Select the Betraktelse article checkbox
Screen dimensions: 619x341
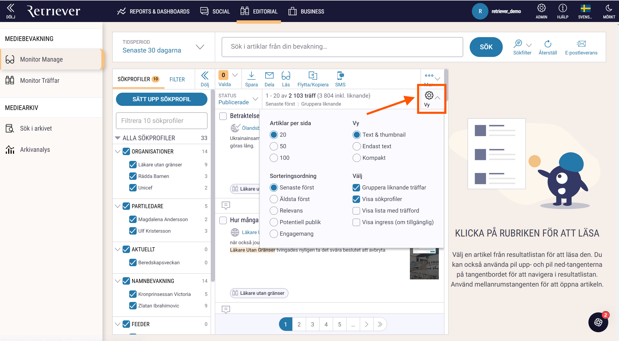pyautogui.click(x=223, y=116)
